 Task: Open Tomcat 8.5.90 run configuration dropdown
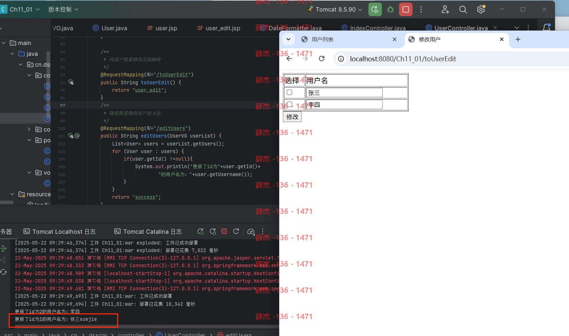335,9
